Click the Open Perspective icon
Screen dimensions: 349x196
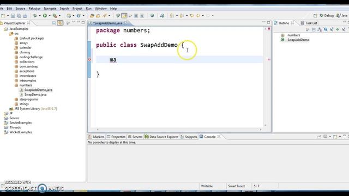(315, 16)
